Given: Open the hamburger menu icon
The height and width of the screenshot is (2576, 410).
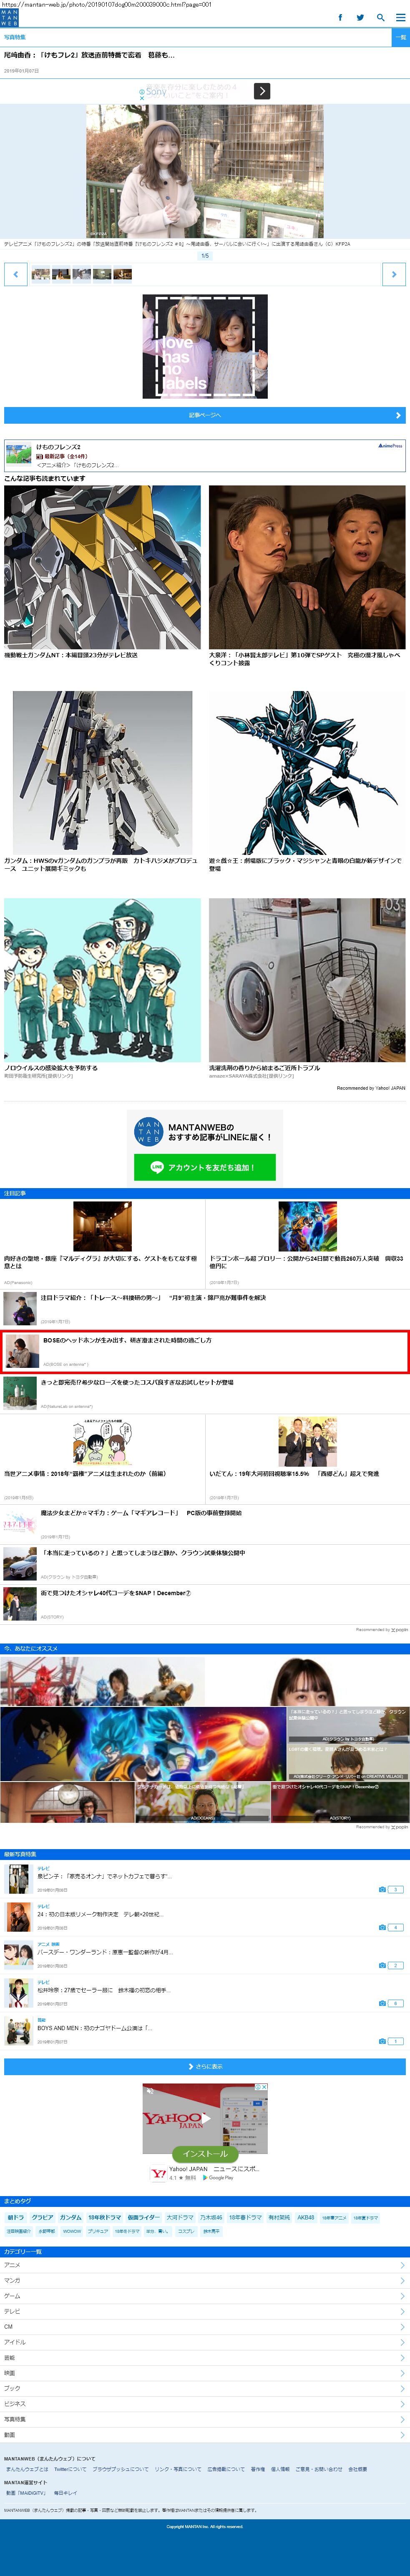Looking at the screenshot, I should tap(400, 17).
